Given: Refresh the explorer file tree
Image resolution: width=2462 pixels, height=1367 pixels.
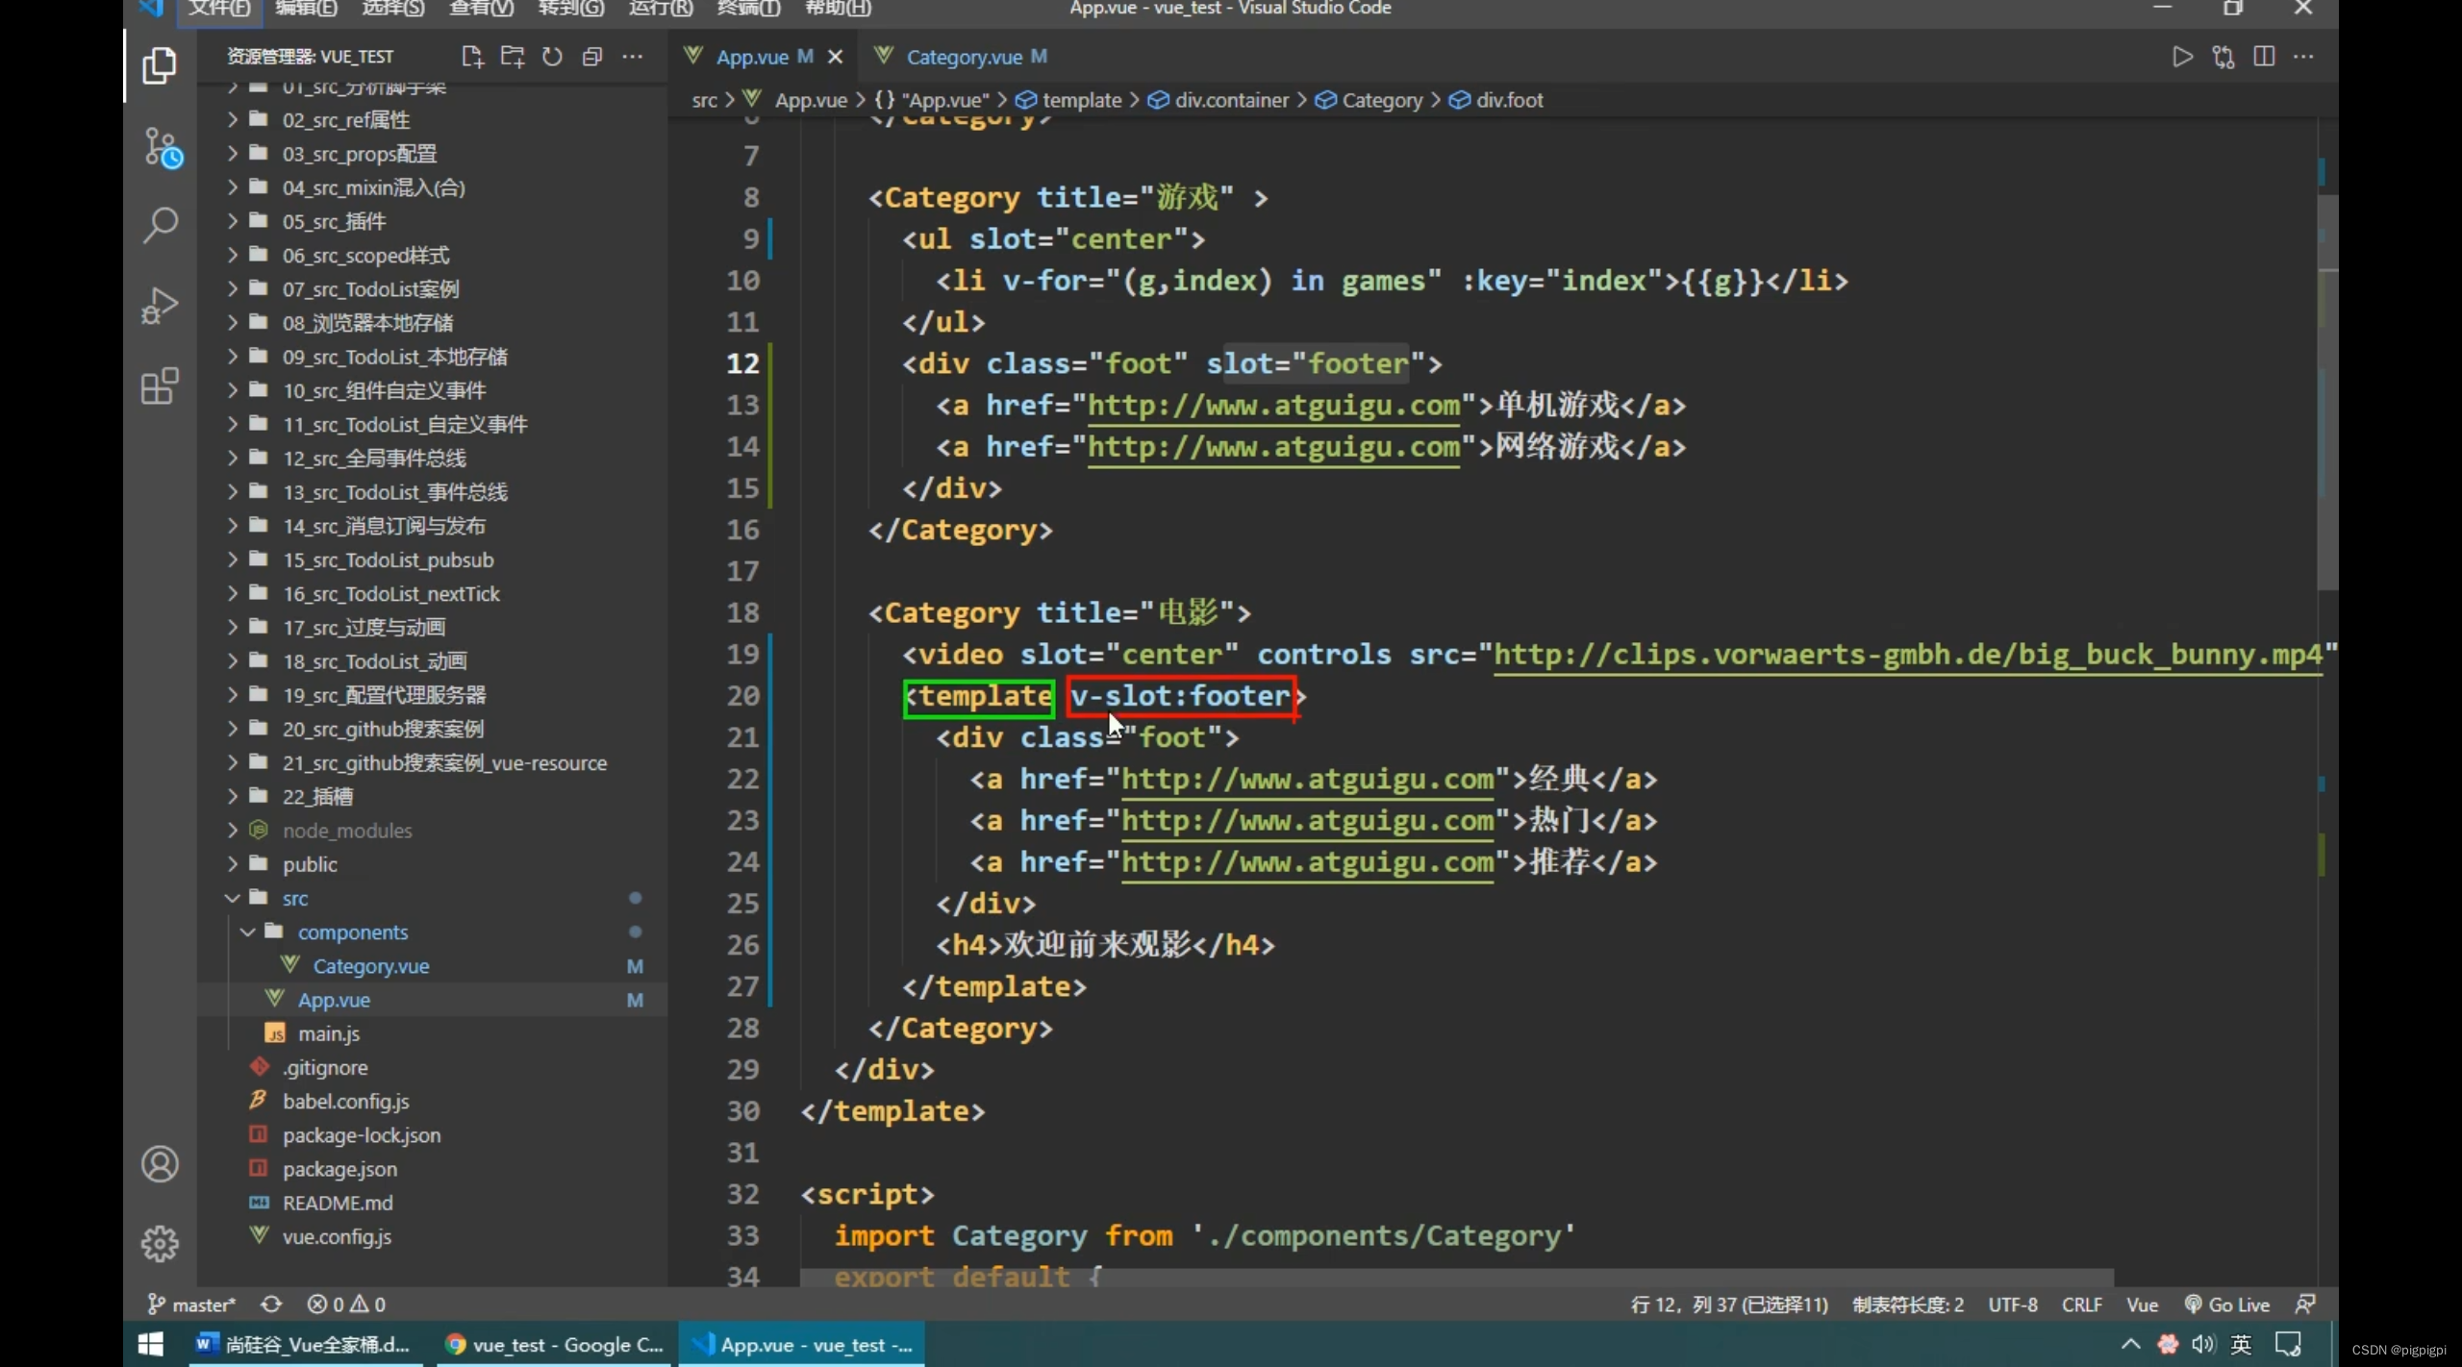Looking at the screenshot, I should click(552, 57).
